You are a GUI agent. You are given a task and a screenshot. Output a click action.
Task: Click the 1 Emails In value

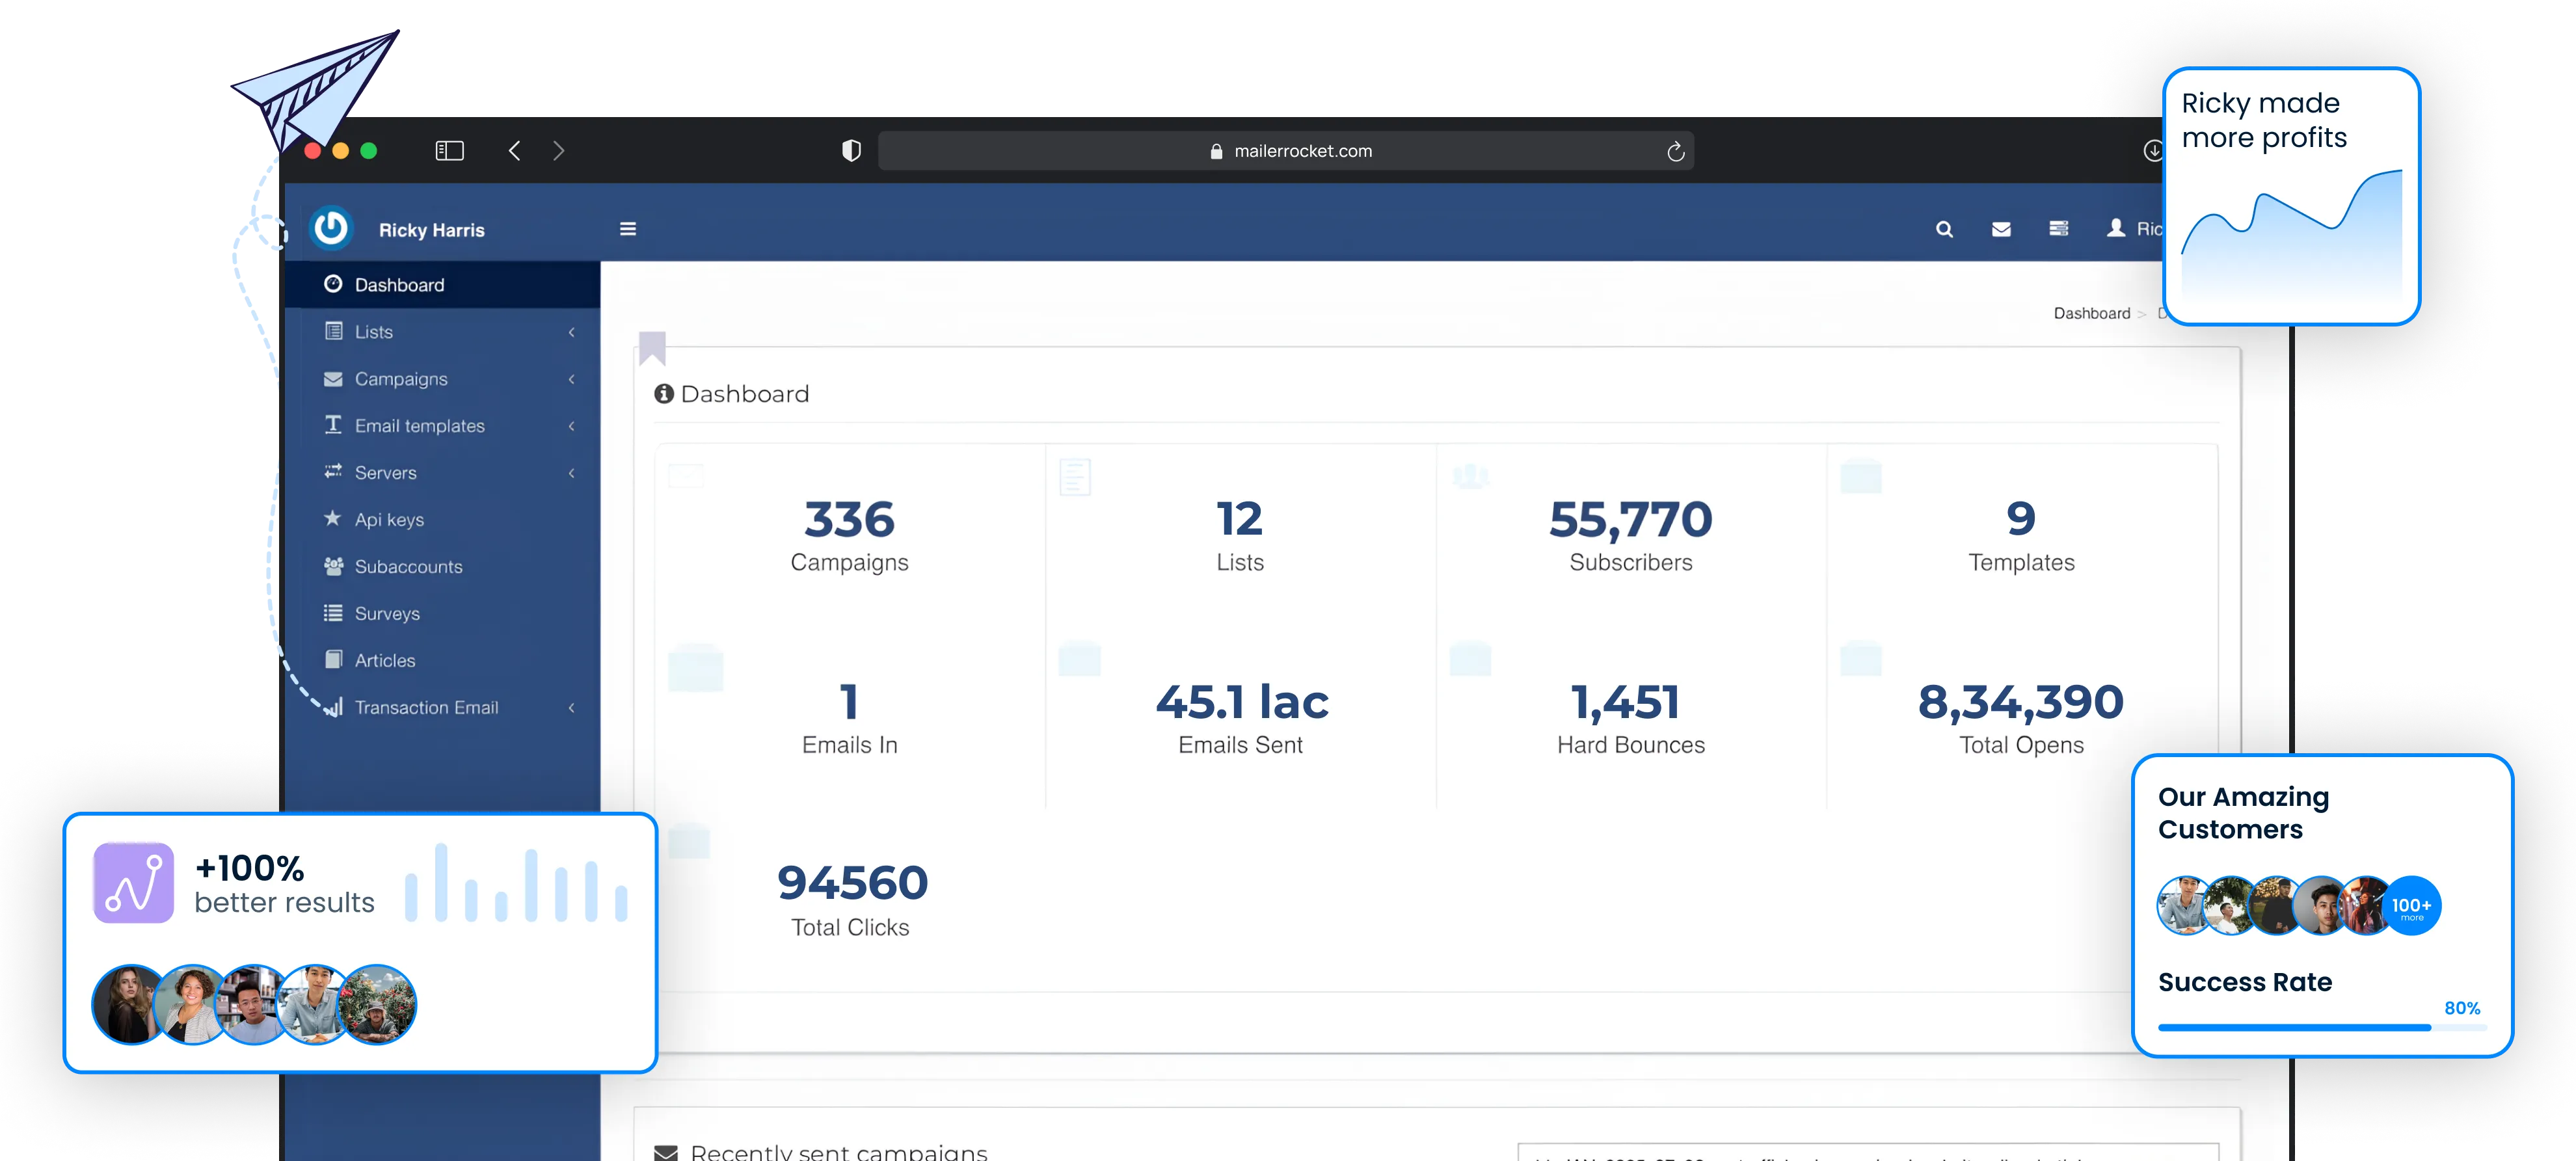tap(849, 701)
